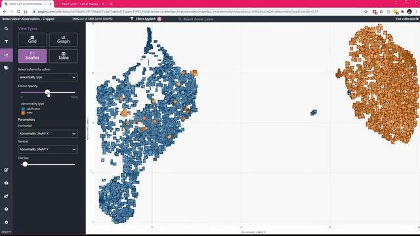Screen dimensions: 420x236
Task: Click the lone blue tile at the orange cluster's left edge
Action: (349, 92)
